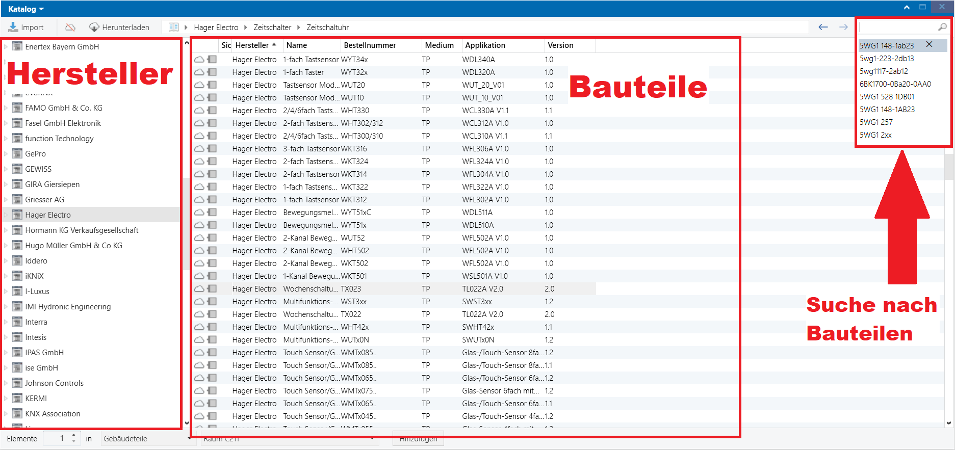The width and height of the screenshot is (955, 450).
Task: Click the Import toolbar icon
Action: [x=13, y=27]
